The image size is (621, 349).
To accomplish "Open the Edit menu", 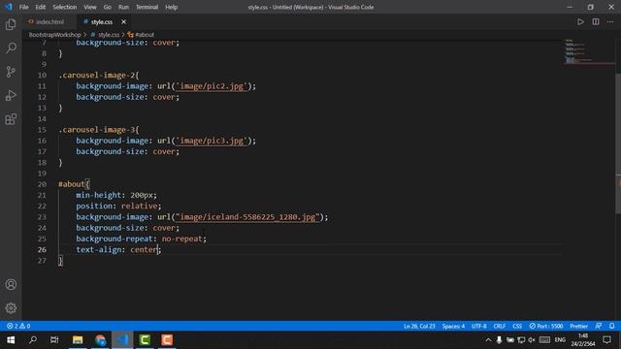I will 40,7.
